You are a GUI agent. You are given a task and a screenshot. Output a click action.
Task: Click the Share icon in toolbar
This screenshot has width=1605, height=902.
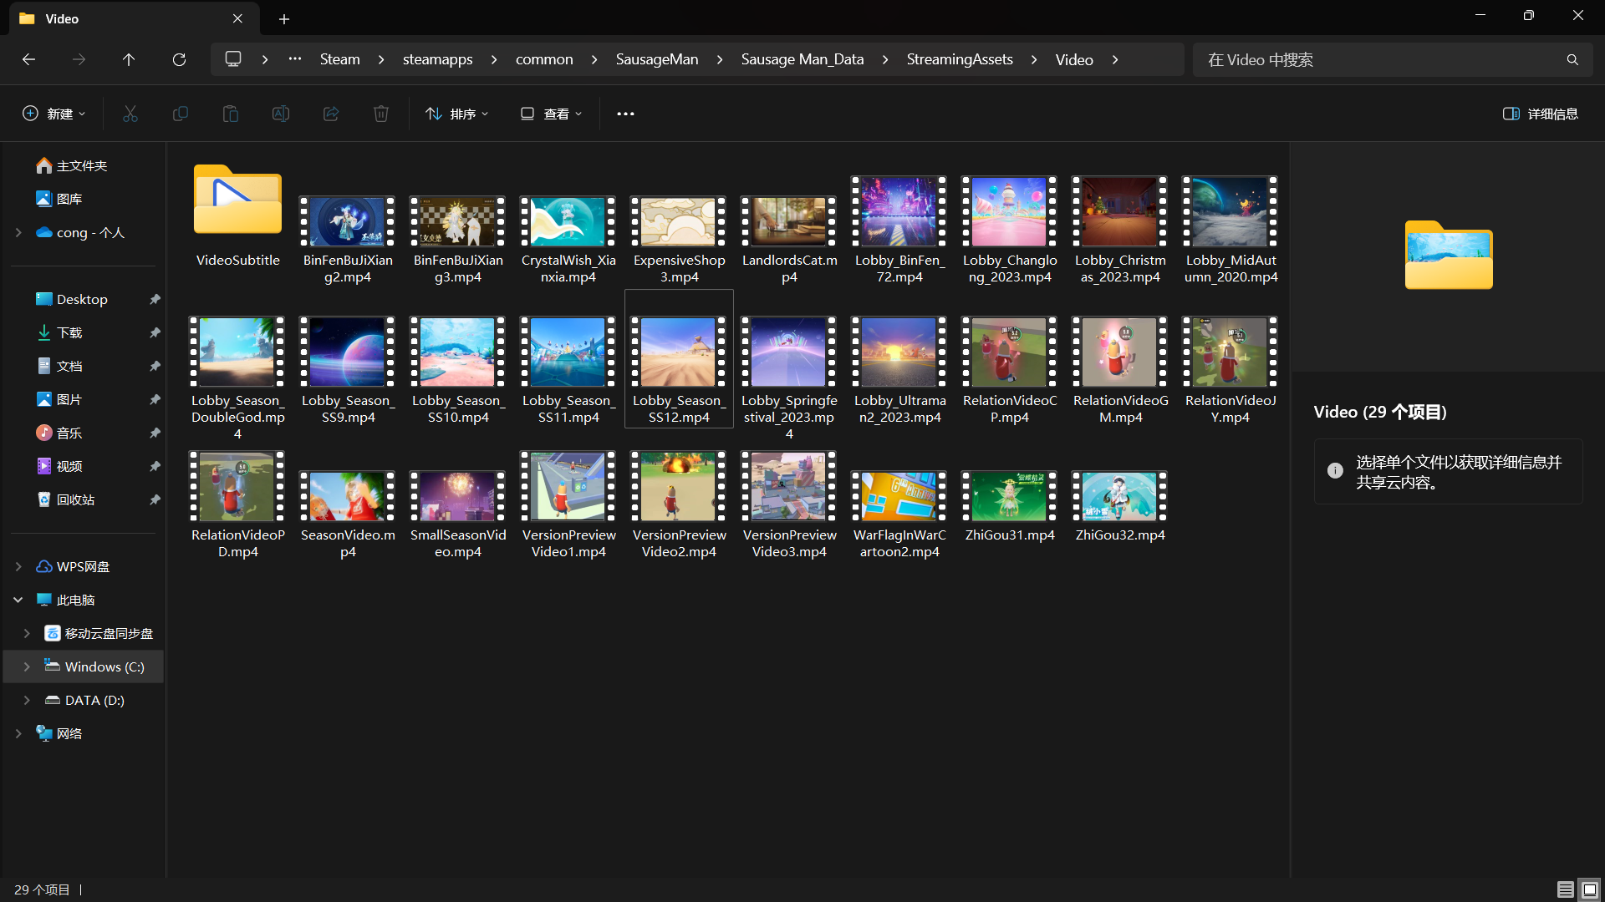(331, 114)
